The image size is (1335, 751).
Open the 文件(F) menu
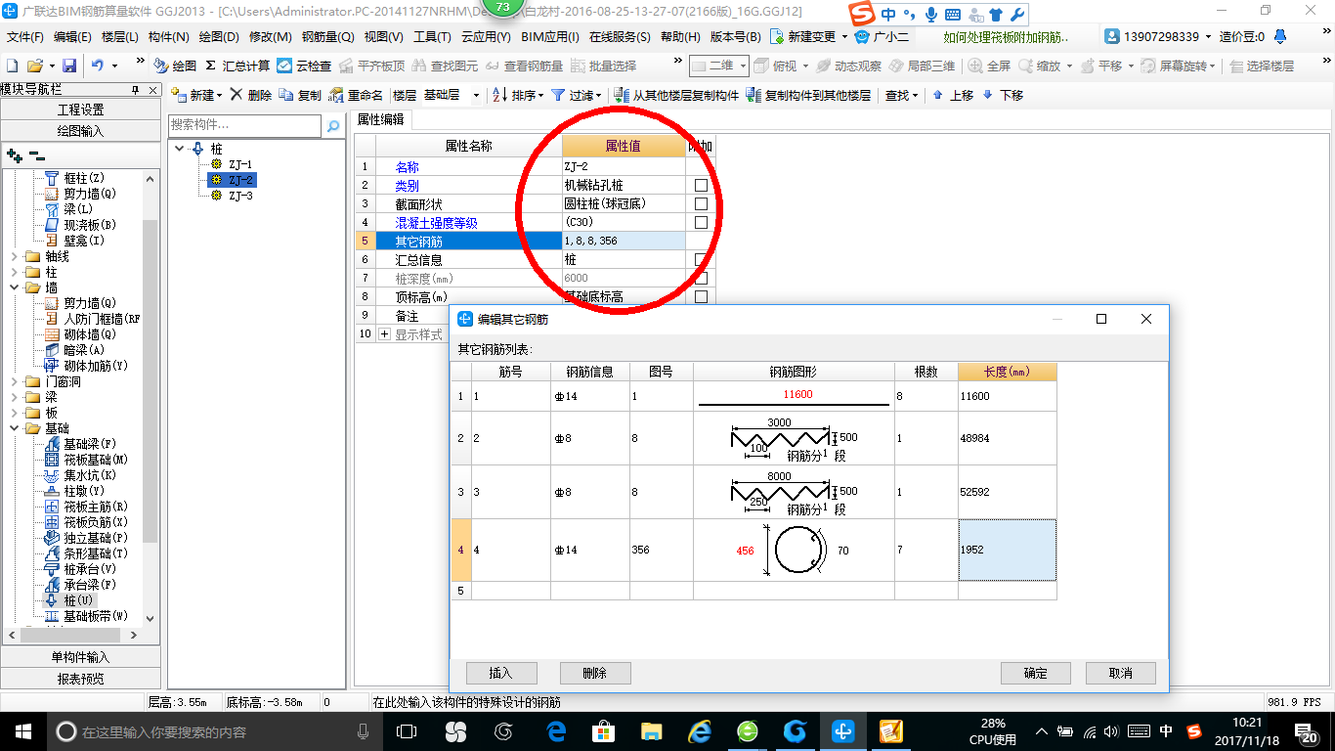25,36
